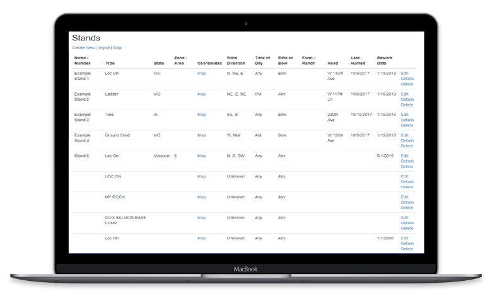The height and width of the screenshot is (296, 492).
Task: Click the Create New link
Action: pyautogui.click(x=83, y=48)
